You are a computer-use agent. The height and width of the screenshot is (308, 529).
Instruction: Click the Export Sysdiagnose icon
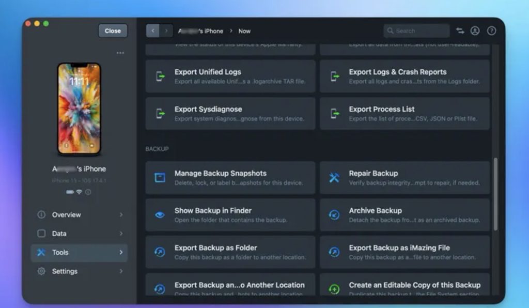[x=160, y=114]
